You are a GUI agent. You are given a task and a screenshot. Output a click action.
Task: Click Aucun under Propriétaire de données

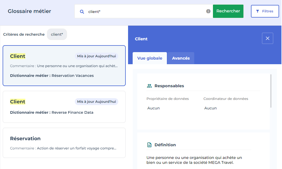[153, 108]
